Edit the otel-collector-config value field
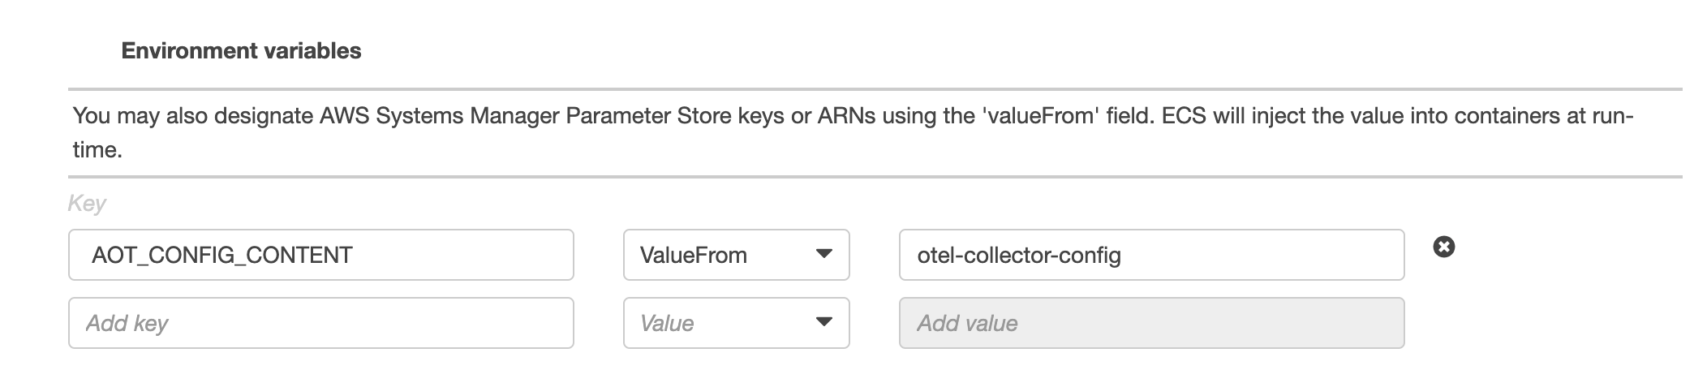1707x370 pixels. coord(1151,255)
